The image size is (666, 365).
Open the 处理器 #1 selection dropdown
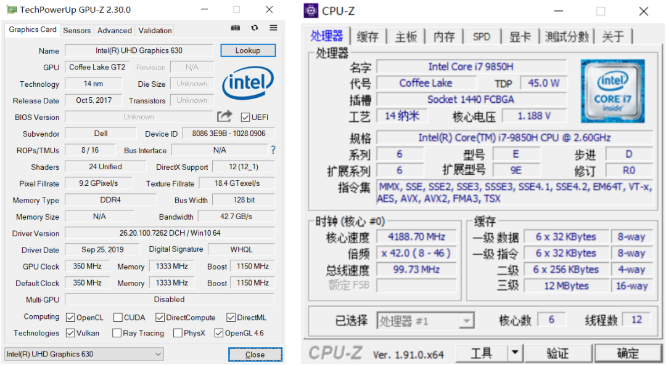(425, 321)
